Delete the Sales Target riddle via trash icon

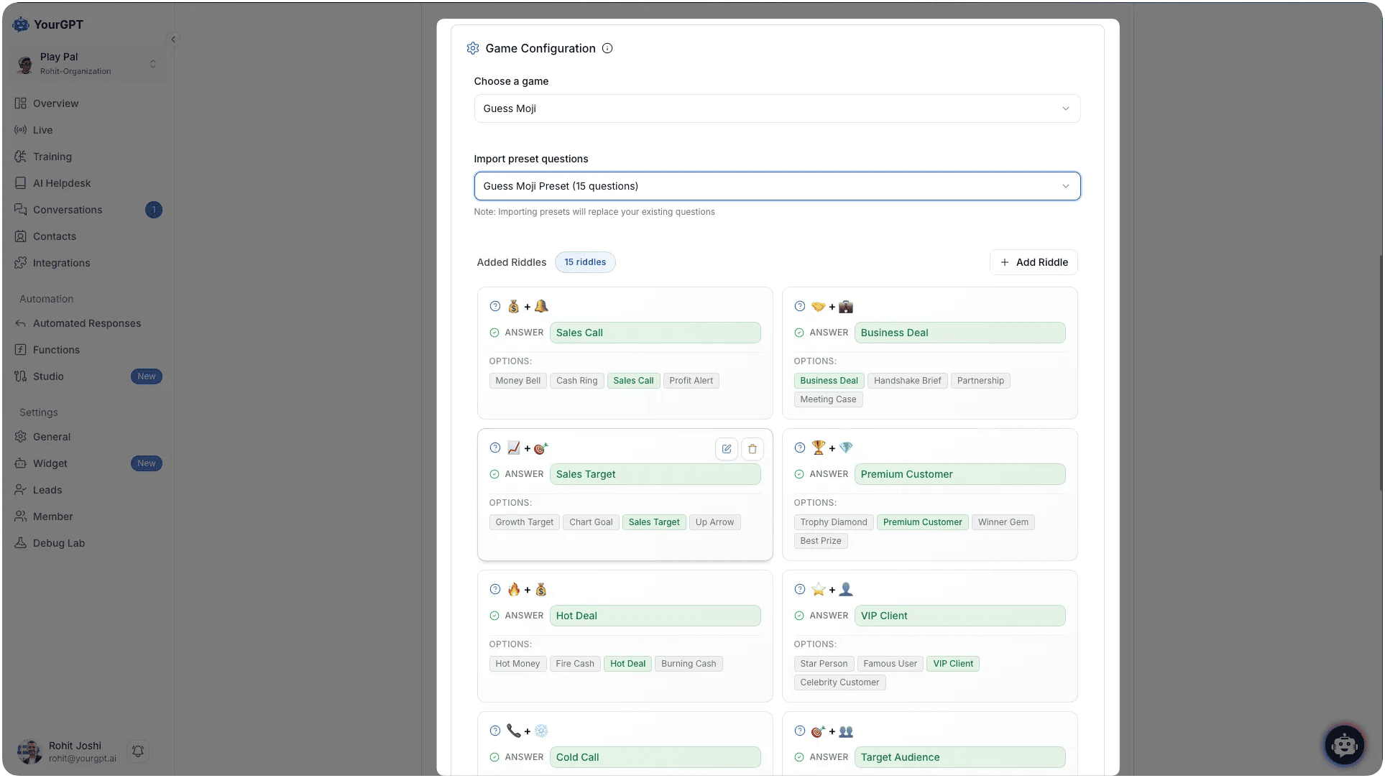coord(752,449)
